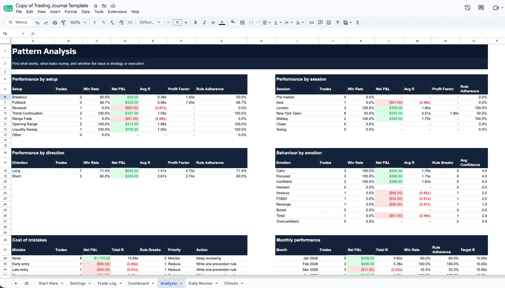
Task: Insert a link
Action: (x=311, y=23)
